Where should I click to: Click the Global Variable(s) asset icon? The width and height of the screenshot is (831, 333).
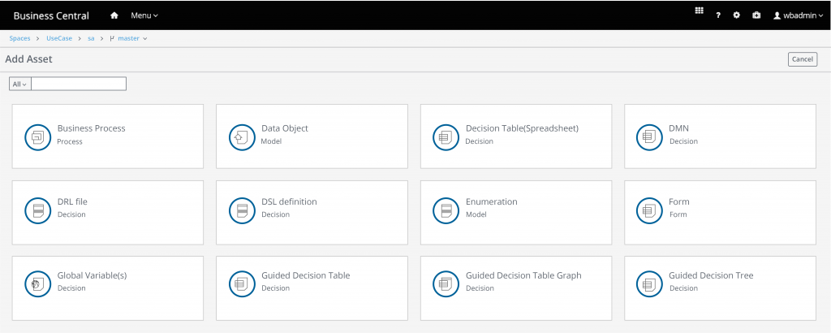[37, 283]
